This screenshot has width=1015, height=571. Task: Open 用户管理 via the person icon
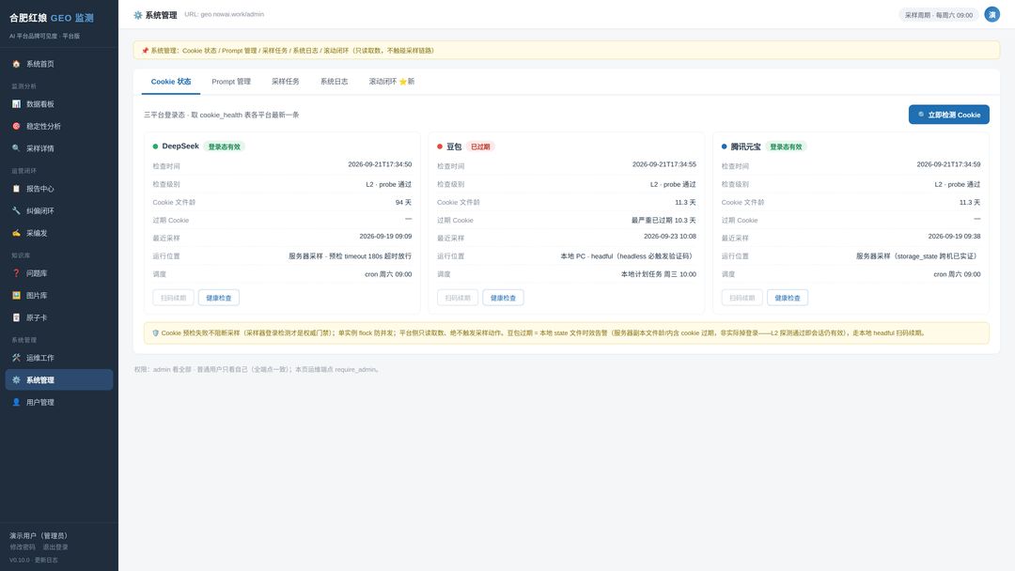[16, 402]
